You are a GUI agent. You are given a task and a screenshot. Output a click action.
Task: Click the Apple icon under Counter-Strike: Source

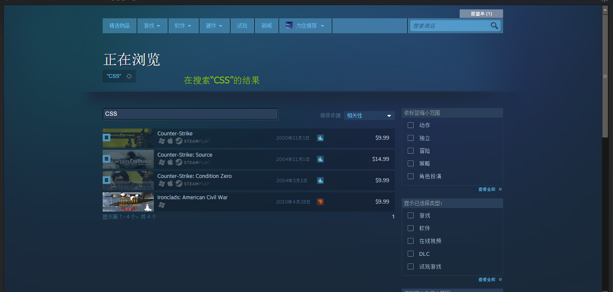(170, 162)
